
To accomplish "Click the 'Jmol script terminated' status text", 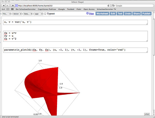I will [10, 117].
